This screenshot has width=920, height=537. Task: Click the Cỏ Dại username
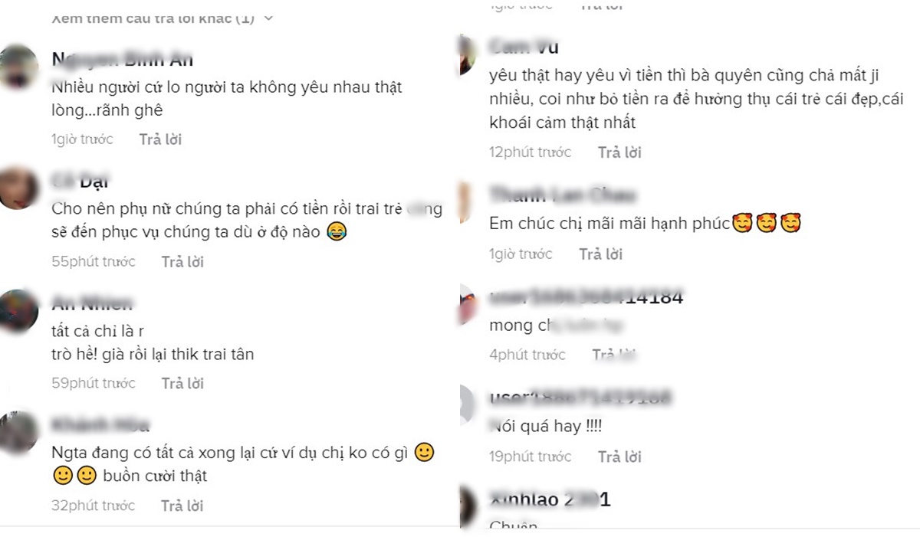[80, 182]
